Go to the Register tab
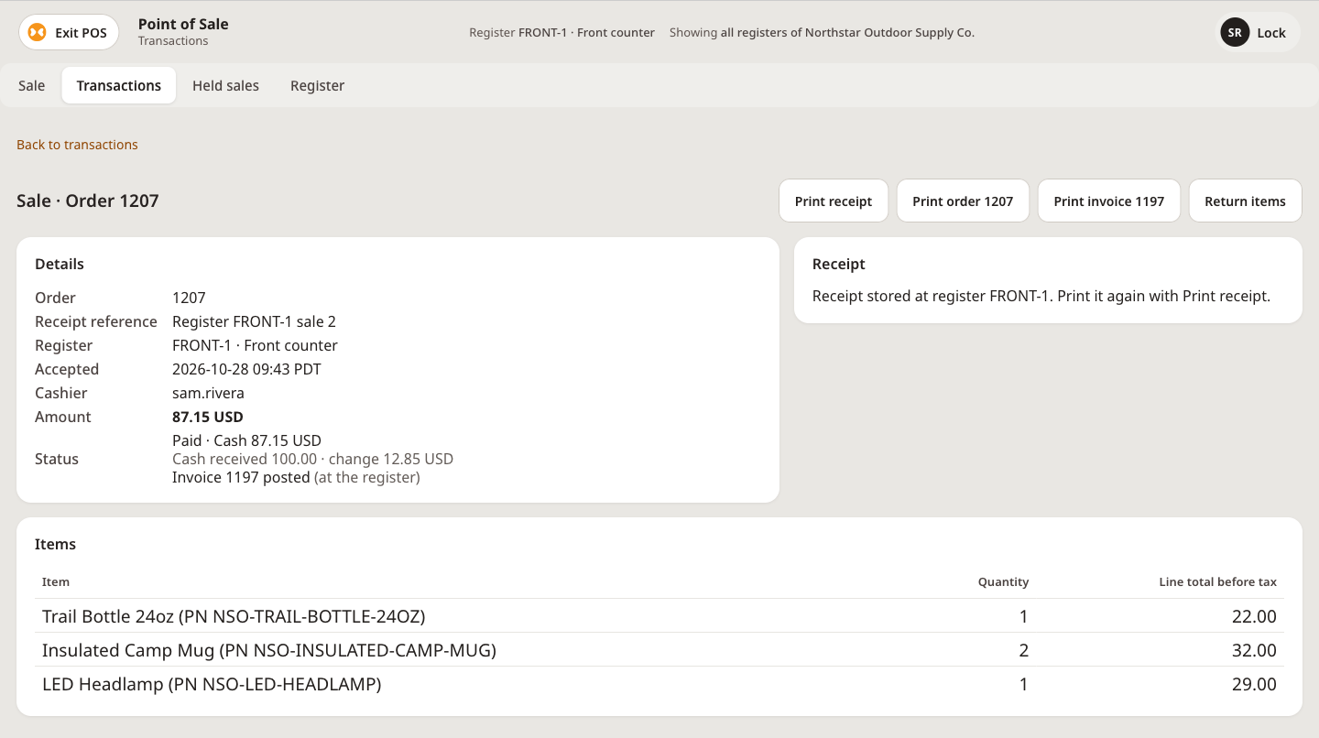 coord(317,85)
